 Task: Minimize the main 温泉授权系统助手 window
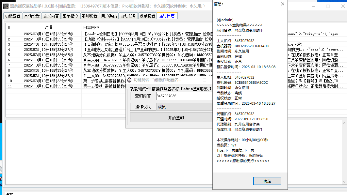313,6
